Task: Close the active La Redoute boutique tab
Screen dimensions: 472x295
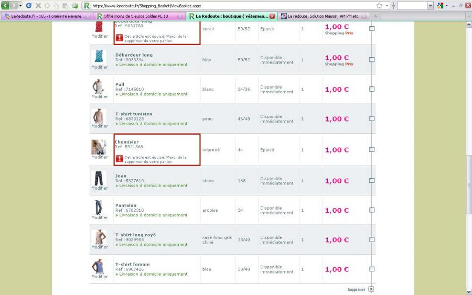Action: click(272, 16)
